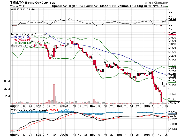The image size is (181, 137).
Task: Click the 30 RSI oversold level label
Action: click(170, 25)
